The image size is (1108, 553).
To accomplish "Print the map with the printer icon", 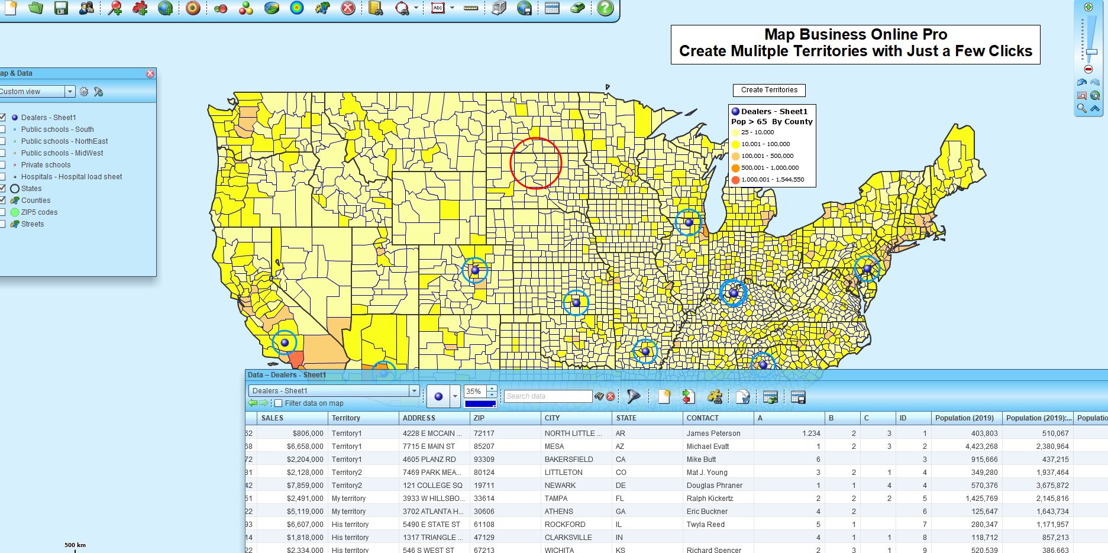I will [499, 8].
